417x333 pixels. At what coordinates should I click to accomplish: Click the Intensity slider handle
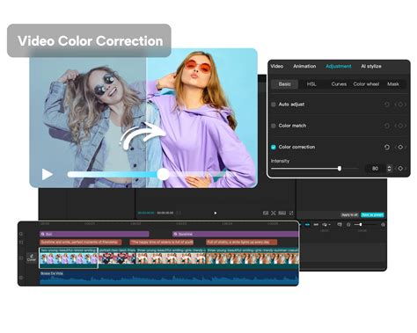340,169
